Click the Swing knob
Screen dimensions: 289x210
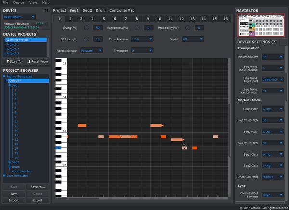pos(87,28)
